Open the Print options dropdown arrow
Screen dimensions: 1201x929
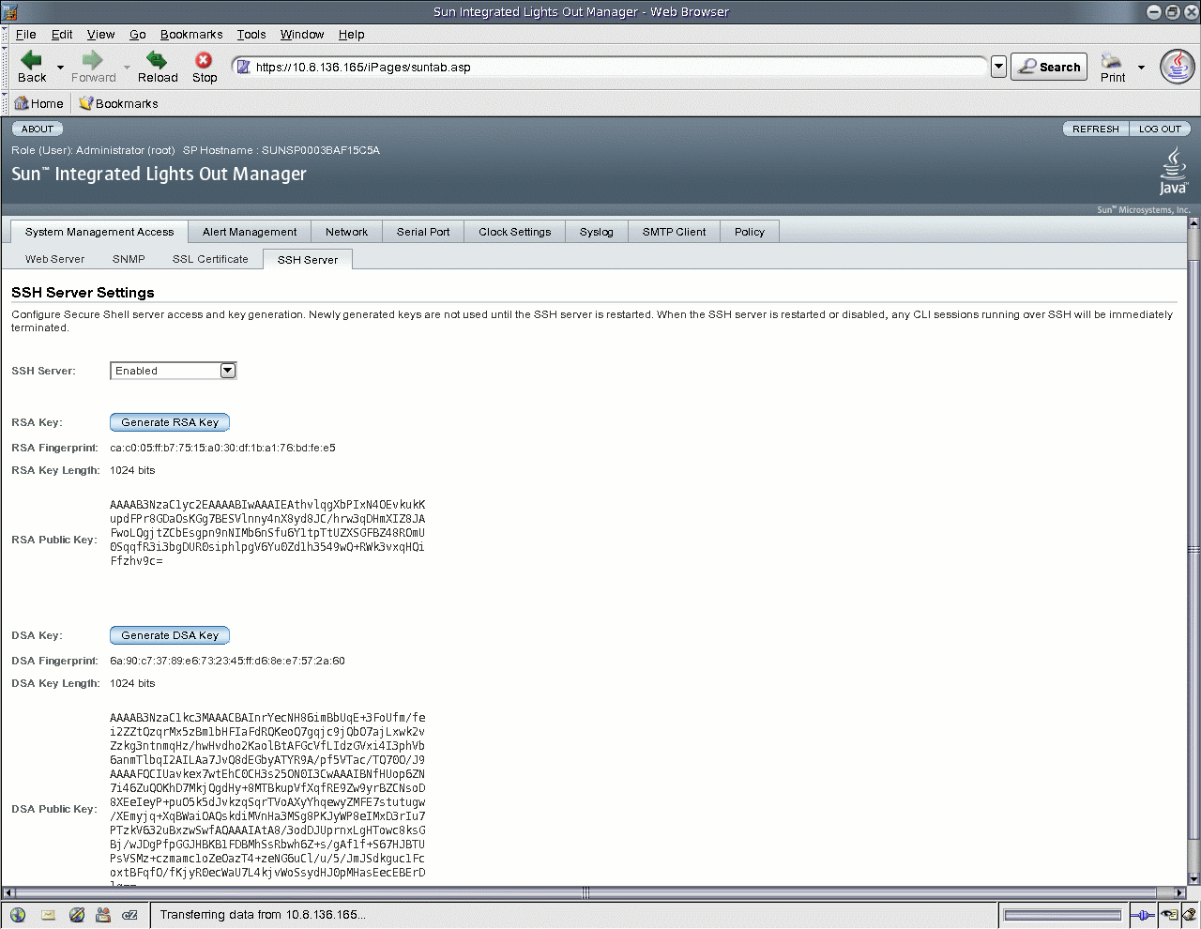click(x=1141, y=68)
